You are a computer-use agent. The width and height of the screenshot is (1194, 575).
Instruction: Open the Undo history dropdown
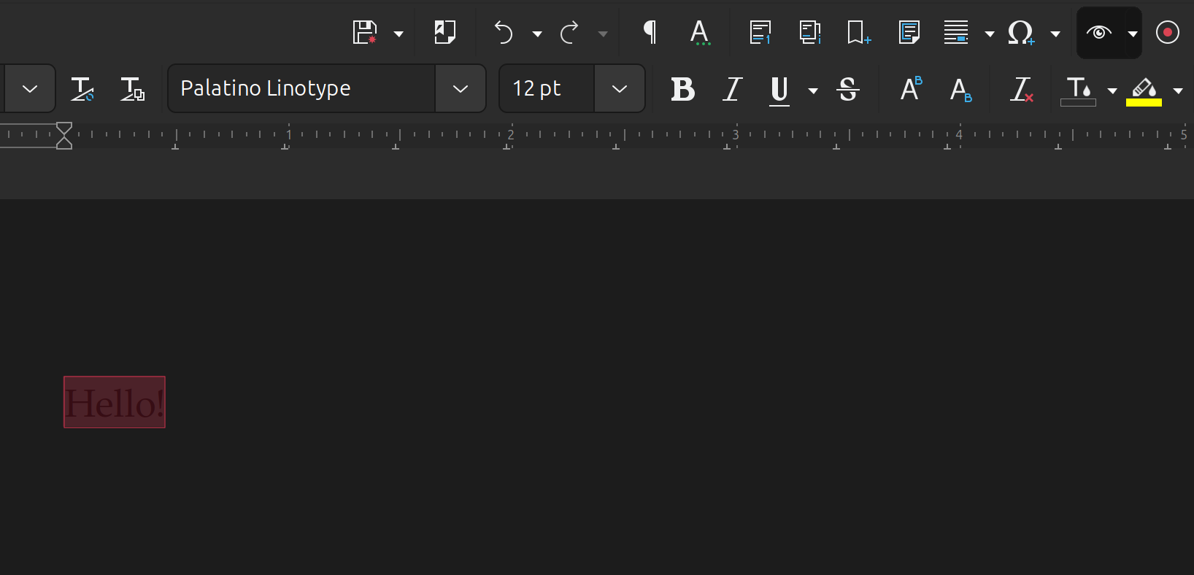[537, 34]
